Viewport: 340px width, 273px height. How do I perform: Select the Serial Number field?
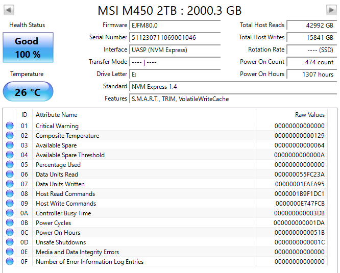(x=175, y=38)
